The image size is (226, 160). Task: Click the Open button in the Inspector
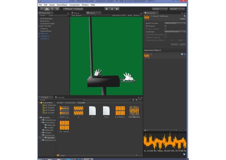(x=183, y=19)
